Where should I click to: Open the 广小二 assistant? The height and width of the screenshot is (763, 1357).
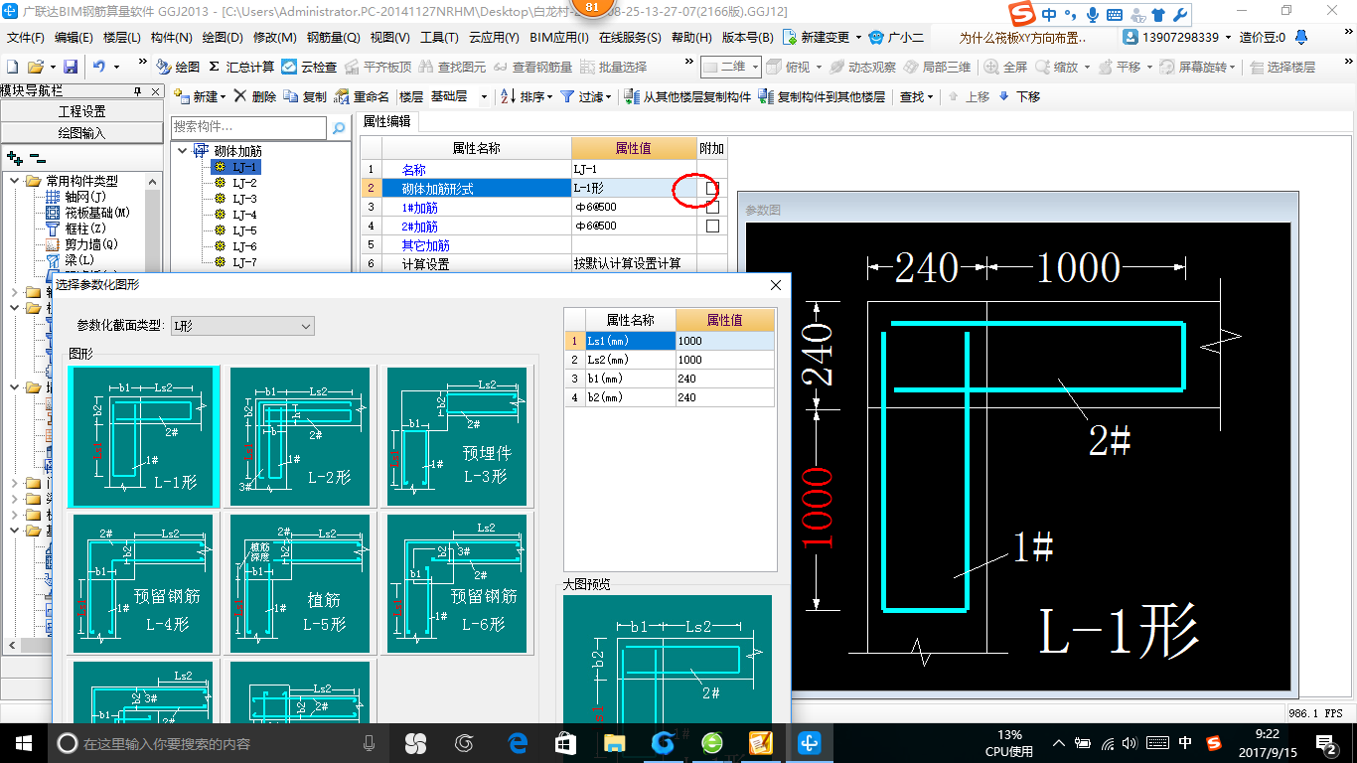[x=896, y=37]
